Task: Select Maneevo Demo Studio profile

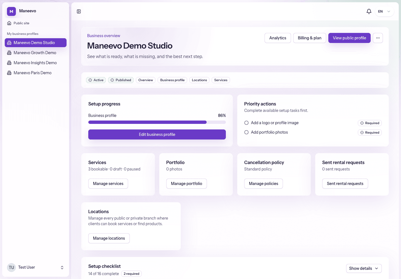Action: click(36, 43)
